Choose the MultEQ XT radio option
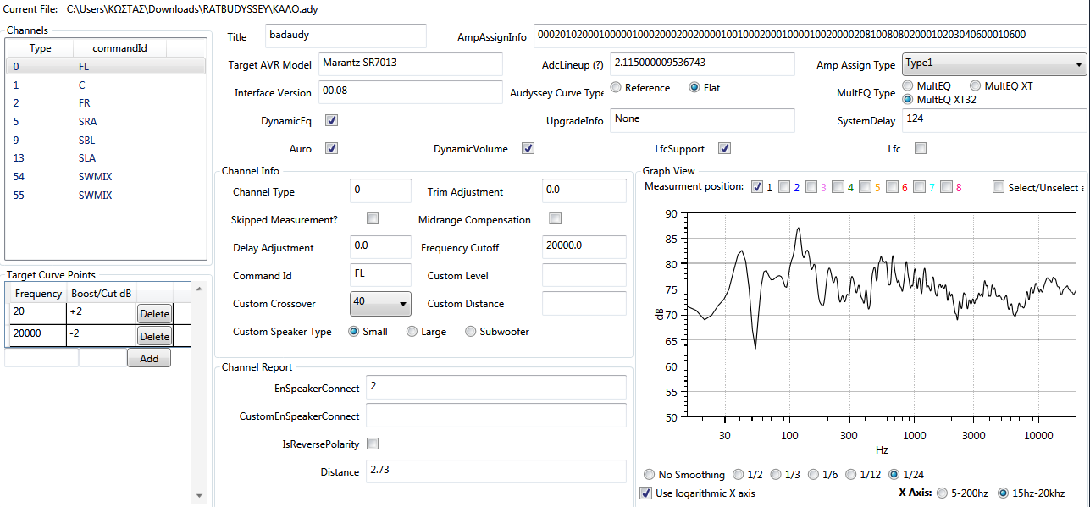The image size is (1090, 507). [x=976, y=86]
